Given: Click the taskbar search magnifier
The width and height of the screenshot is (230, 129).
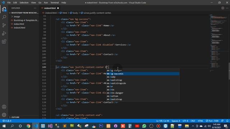Looking at the screenshot, I should point(12,126).
